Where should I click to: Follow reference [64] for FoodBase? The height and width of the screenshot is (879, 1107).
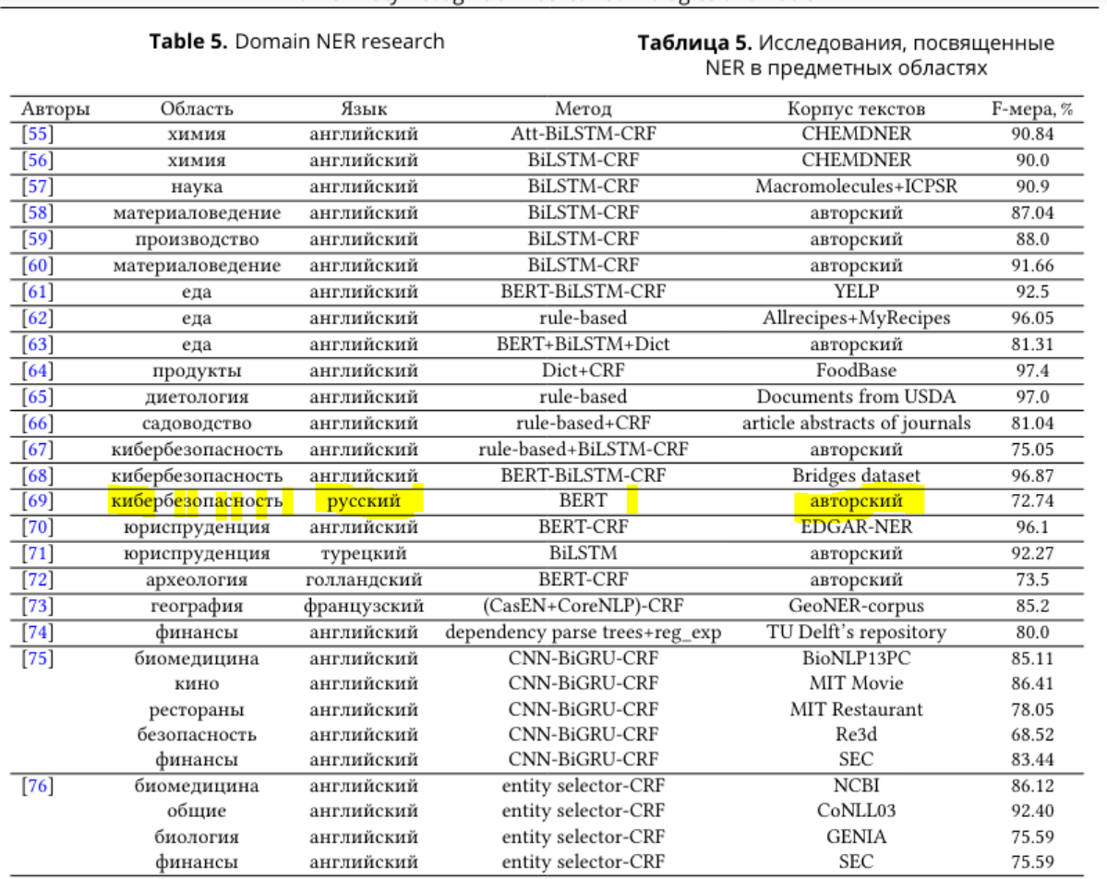pyautogui.click(x=38, y=370)
